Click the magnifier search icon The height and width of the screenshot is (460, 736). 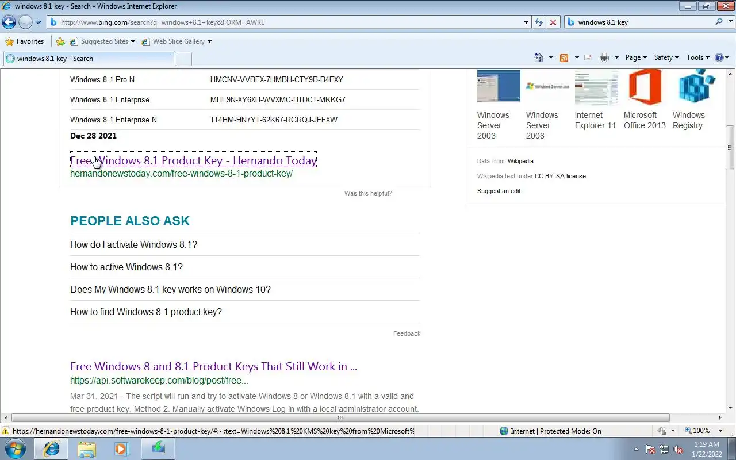[x=719, y=22]
